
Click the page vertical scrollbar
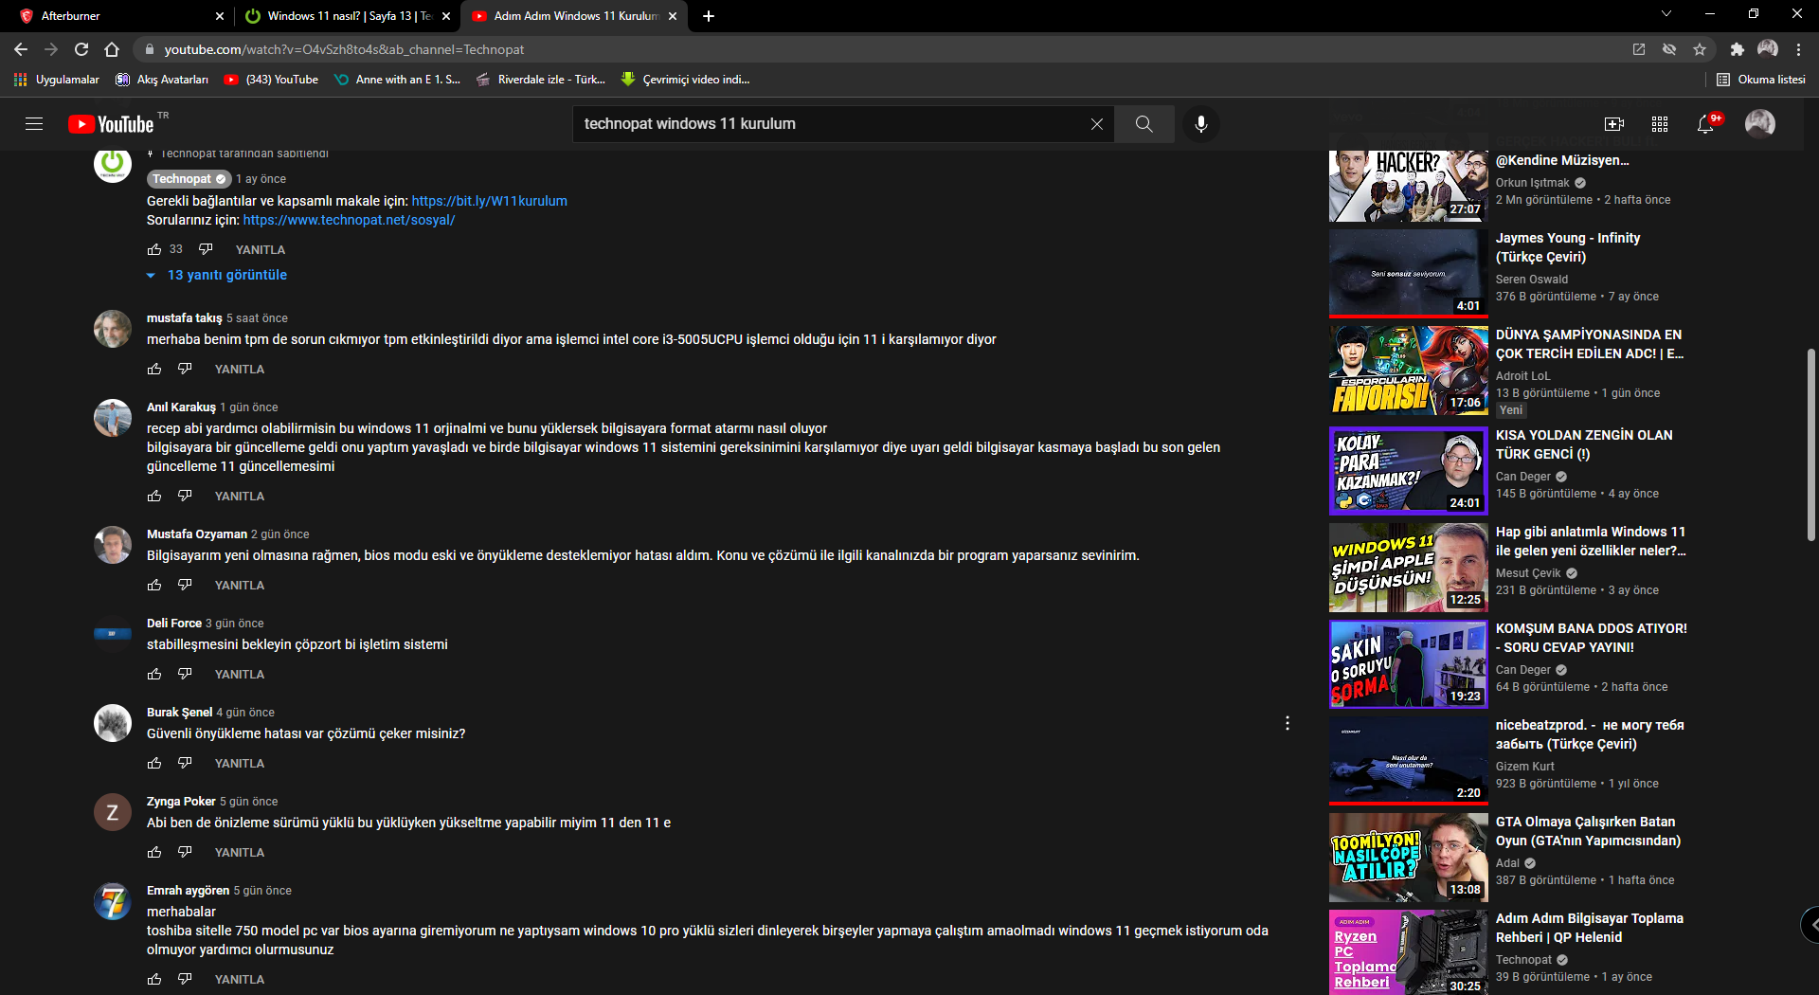click(x=1811, y=445)
